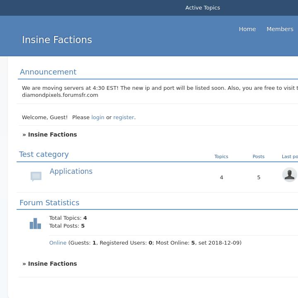The height and width of the screenshot is (298, 298).
Task: Open the Applications forum
Action: (71, 171)
